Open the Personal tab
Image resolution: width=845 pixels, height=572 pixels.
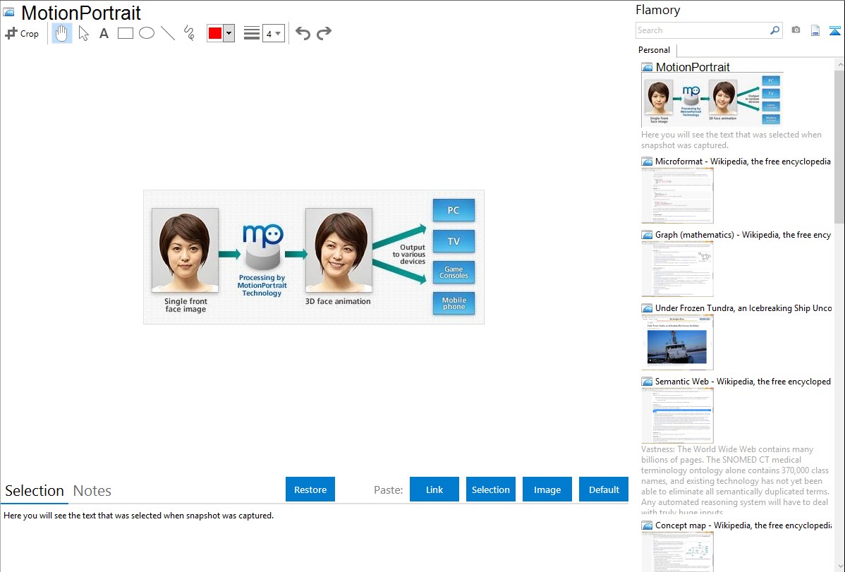(654, 50)
